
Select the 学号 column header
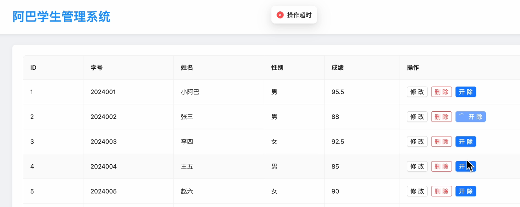click(96, 67)
